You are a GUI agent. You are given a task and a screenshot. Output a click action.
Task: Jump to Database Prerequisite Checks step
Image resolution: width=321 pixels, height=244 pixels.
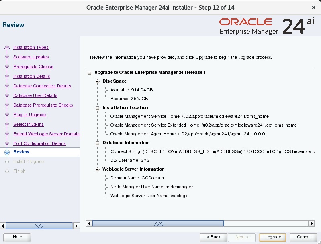tap(43, 105)
